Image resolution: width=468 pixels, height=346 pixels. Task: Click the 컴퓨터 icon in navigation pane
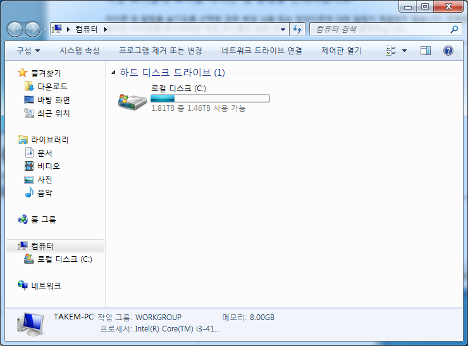[x=23, y=245]
